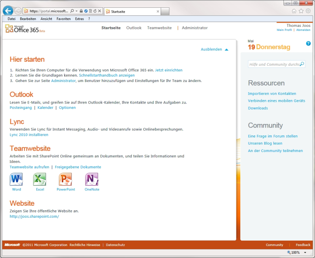This screenshot has height=258, width=315.
Task: Open Datenschutz link in footer
Action: click(115, 245)
